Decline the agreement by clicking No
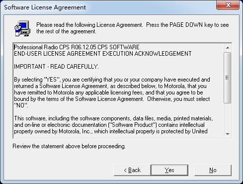This screenshot has height=184, width=243. (x=213, y=170)
